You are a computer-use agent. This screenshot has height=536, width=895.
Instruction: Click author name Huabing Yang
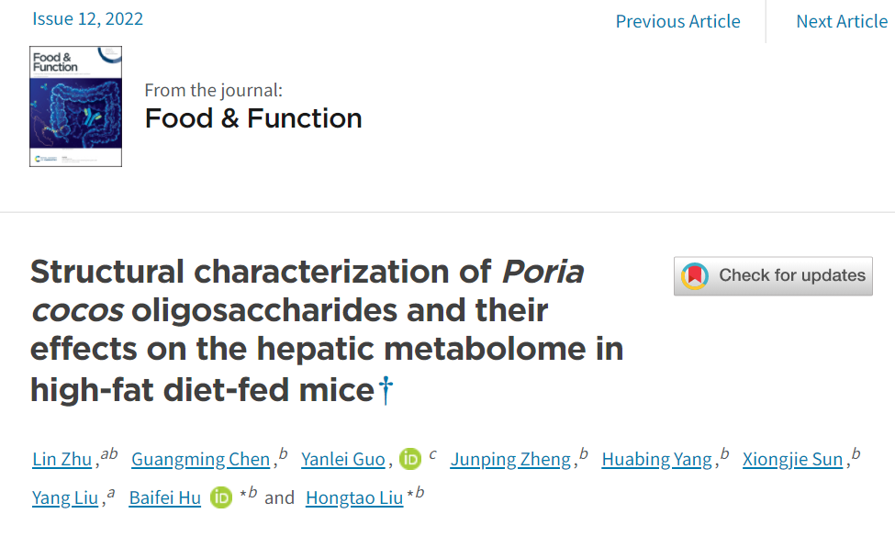[x=656, y=460]
